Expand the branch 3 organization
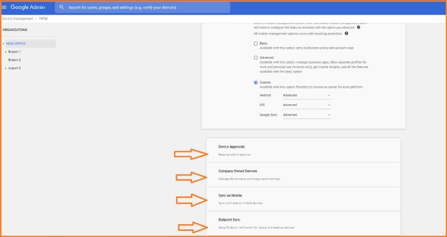 6,68
